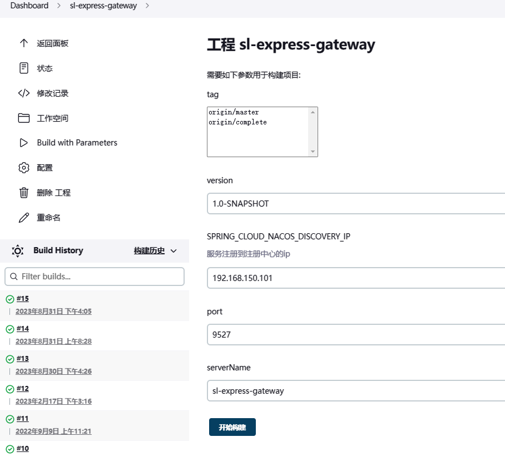Viewport: 505px width, 457px height.
Task: Open build #15 link
Action: point(23,298)
